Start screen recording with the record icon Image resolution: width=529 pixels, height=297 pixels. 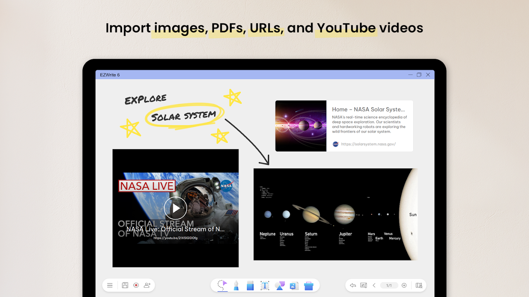136,285
